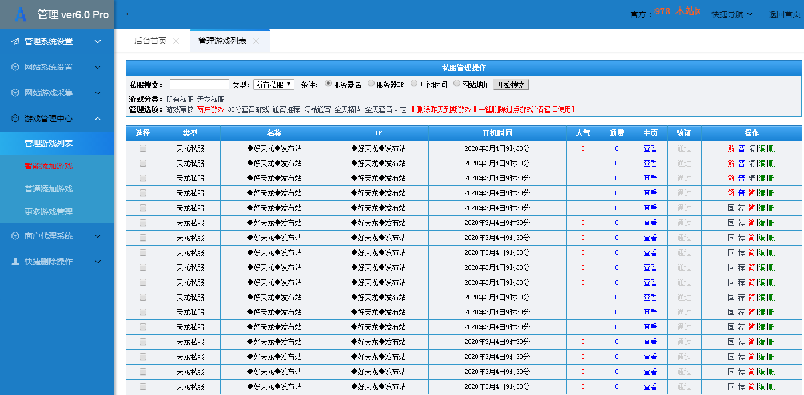Click the cube icon beside 游戏管理中心

[x=15, y=118]
